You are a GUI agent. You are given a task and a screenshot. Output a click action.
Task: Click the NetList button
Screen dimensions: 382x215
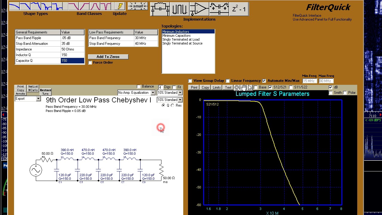33,87
